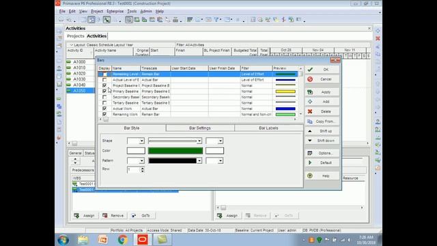Click the Print Preview icon beside Print

(68, 20)
